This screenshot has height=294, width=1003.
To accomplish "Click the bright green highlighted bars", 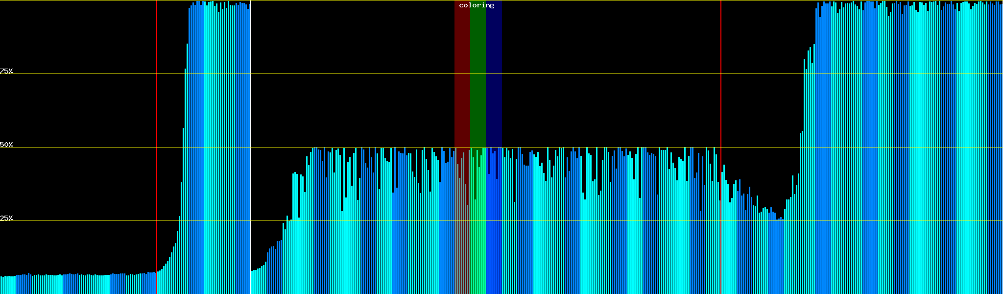I will pos(478,235).
